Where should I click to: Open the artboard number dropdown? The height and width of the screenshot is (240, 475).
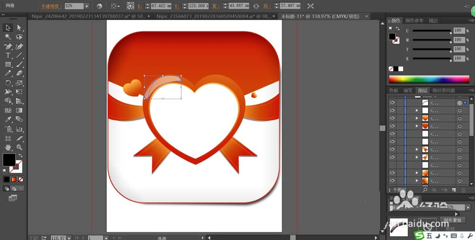pyautogui.click(x=106, y=238)
